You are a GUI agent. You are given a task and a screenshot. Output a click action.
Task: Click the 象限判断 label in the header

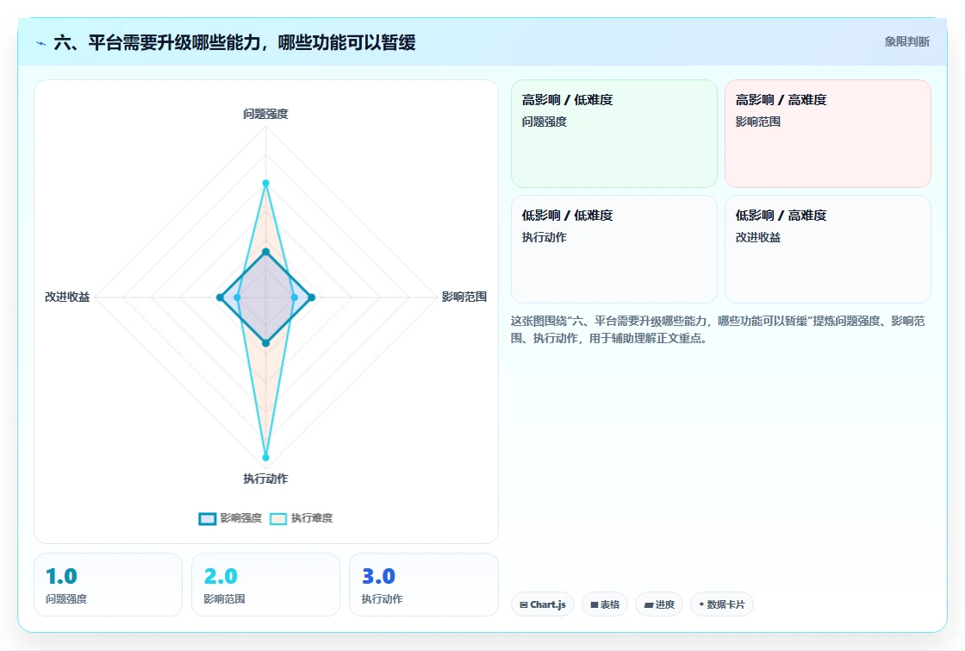906,42
